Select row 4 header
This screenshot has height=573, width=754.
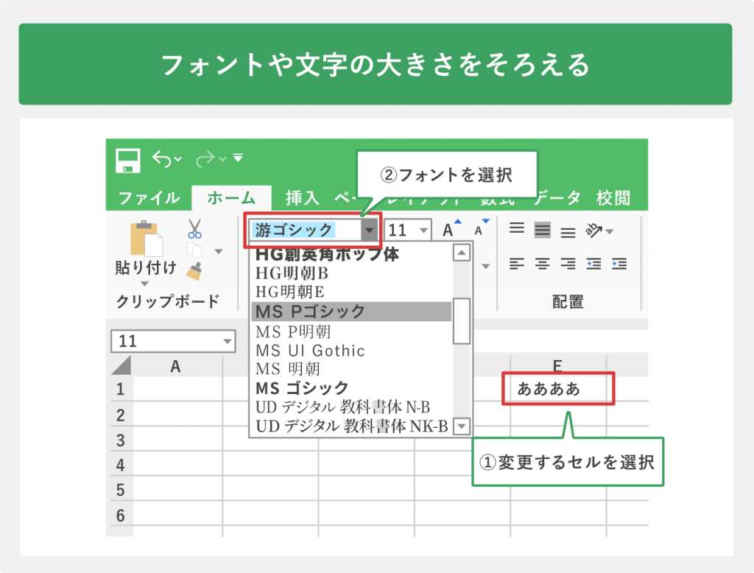tap(121, 465)
